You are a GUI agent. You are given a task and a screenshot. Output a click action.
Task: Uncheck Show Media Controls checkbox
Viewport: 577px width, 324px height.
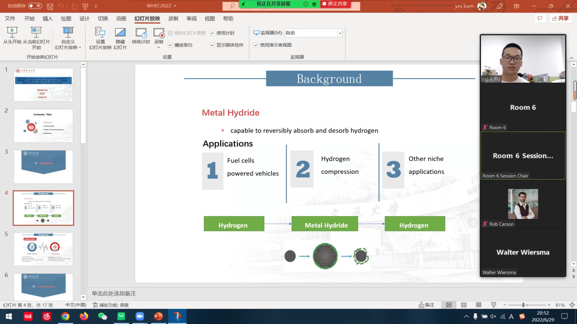[212, 45]
